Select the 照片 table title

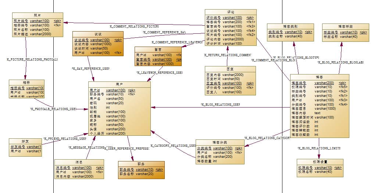pos(38,15)
